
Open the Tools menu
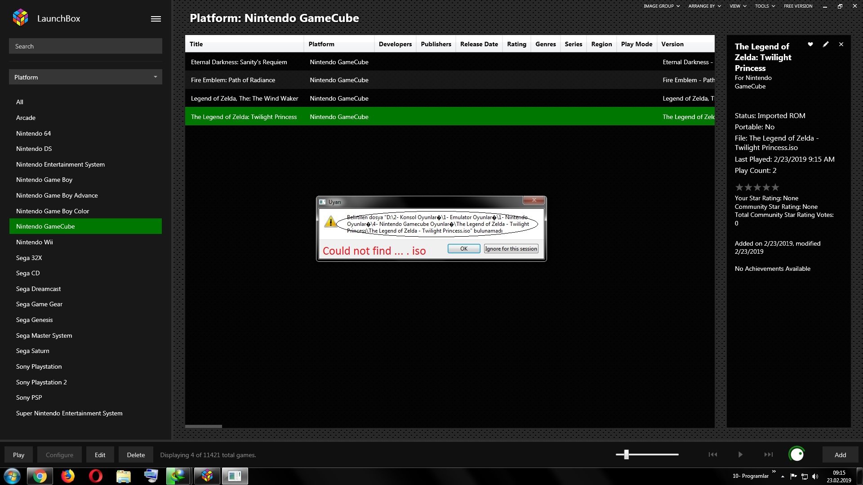pyautogui.click(x=765, y=6)
